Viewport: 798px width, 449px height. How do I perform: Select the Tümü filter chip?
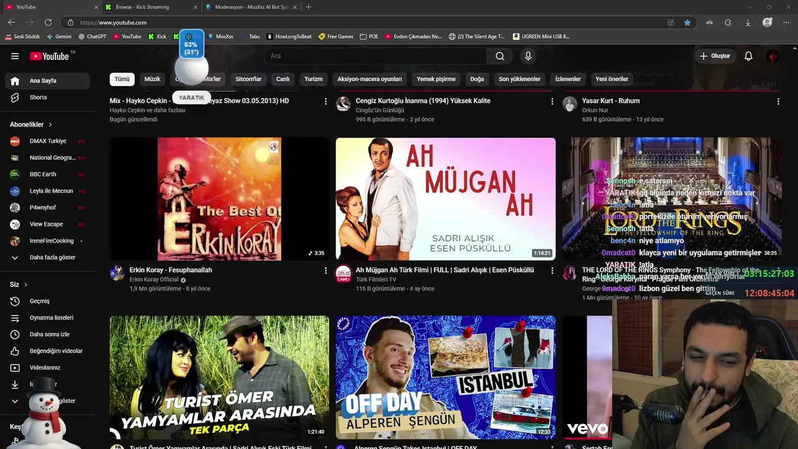[x=122, y=79]
